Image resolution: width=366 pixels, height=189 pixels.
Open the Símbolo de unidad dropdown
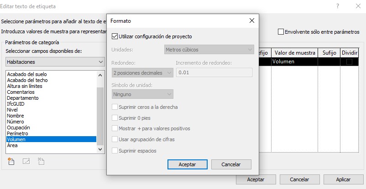tap(142, 94)
